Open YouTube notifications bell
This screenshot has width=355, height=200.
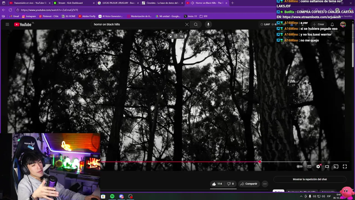click(332, 24)
